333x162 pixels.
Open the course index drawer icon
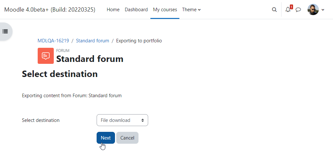(x=5, y=31)
